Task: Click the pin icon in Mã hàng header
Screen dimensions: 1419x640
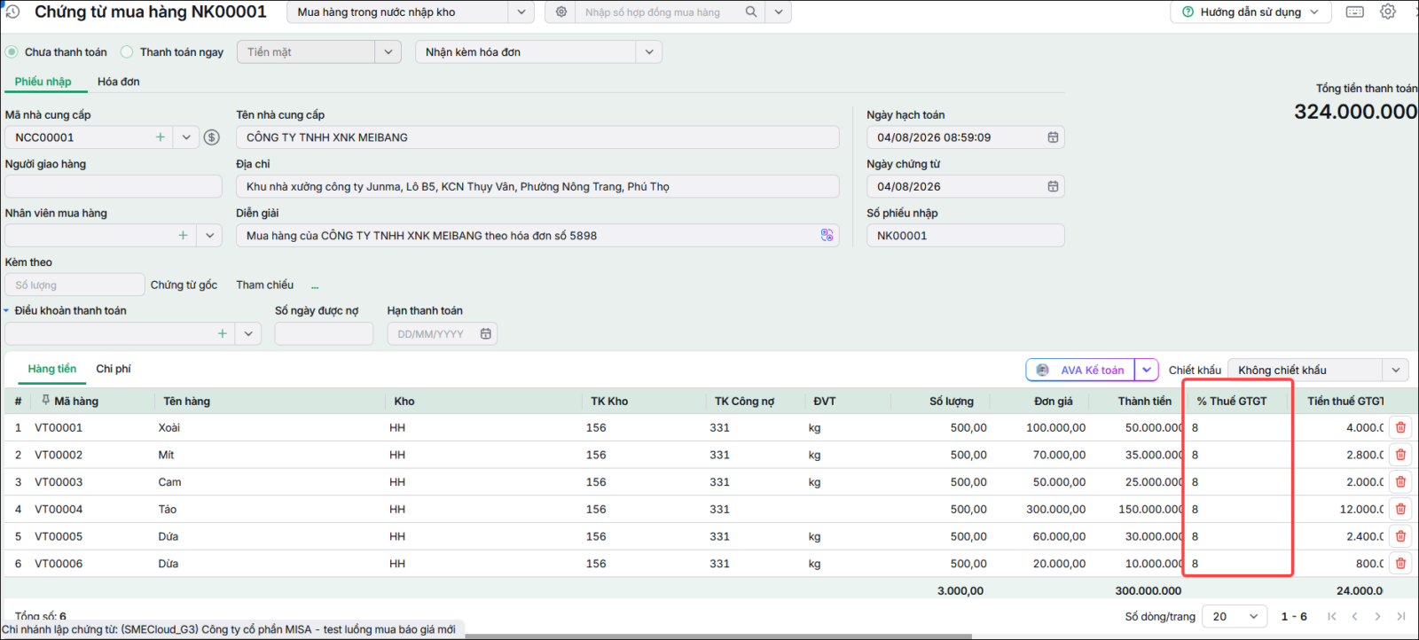Action: click(45, 401)
